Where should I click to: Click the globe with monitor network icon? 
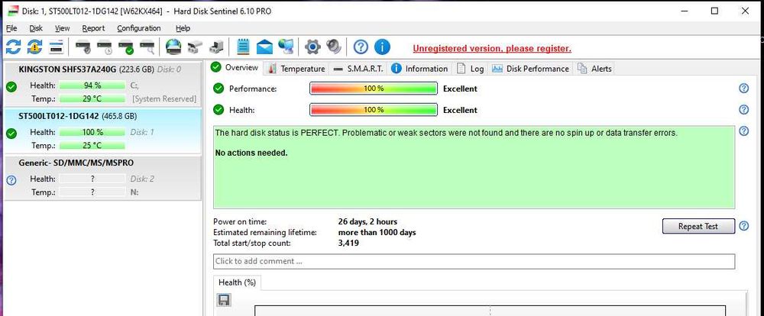tap(286, 47)
